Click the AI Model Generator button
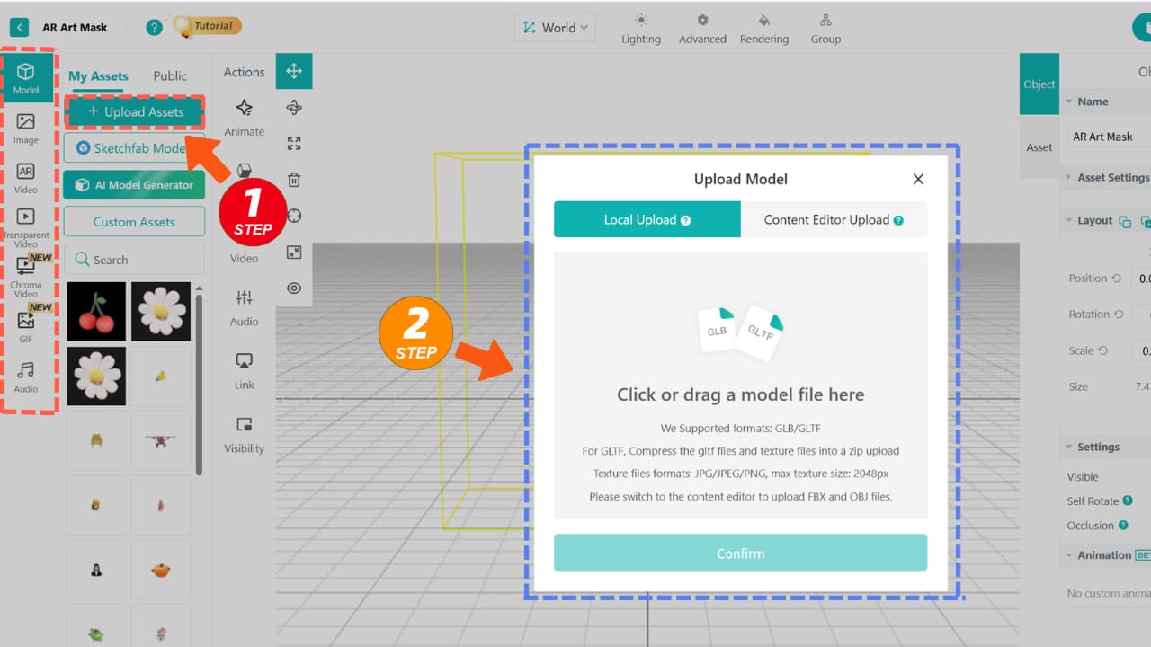Image resolution: width=1151 pixels, height=647 pixels. pyautogui.click(x=134, y=184)
